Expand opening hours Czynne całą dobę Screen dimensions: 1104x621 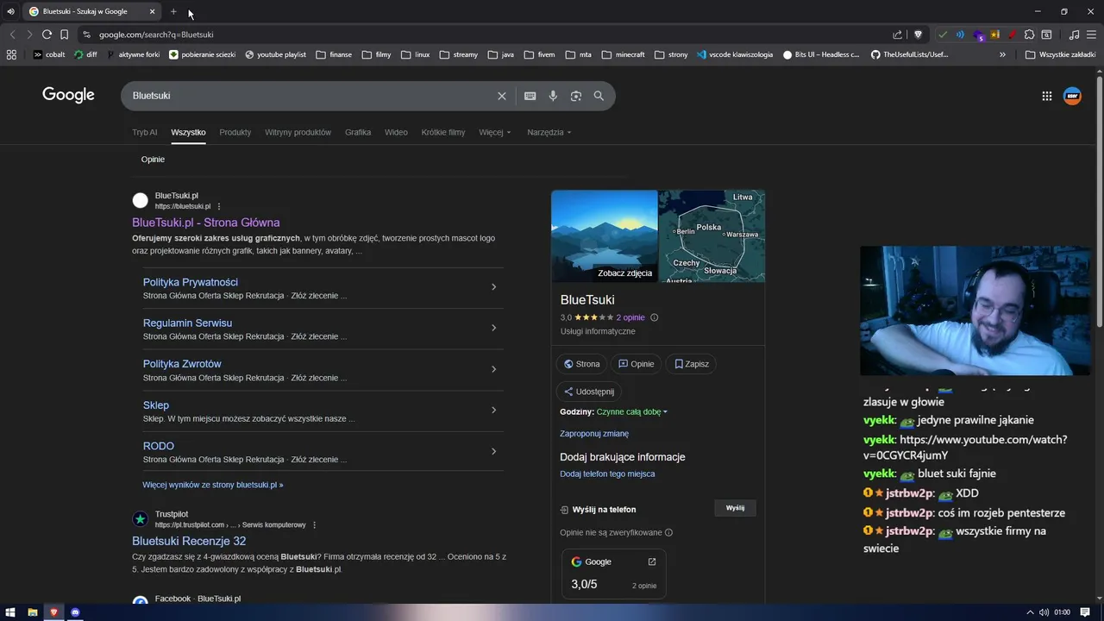(x=632, y=411)
